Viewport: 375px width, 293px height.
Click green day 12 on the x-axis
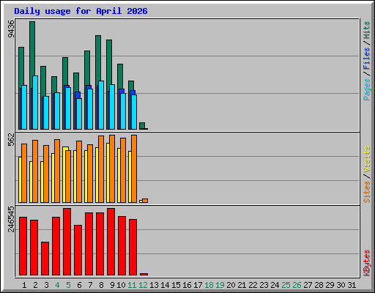click(x=143, y=285)
